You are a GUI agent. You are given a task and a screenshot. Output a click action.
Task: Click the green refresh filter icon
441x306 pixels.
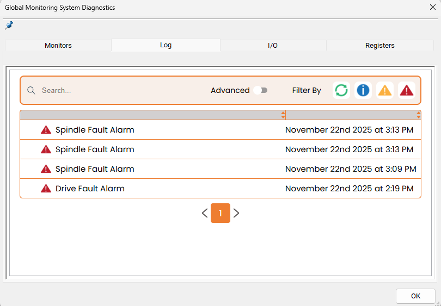tap(341, 90)
